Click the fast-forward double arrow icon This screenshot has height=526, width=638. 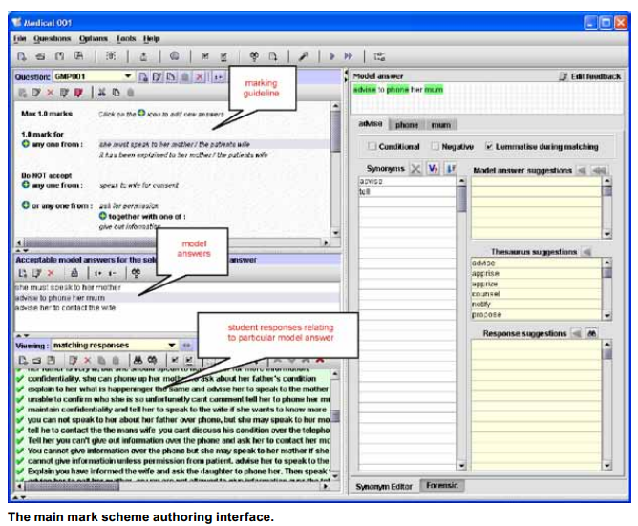(349, 56)
